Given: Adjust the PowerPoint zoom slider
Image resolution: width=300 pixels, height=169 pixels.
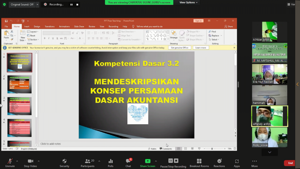Looking at the screenshot, I should coord(212,149).
